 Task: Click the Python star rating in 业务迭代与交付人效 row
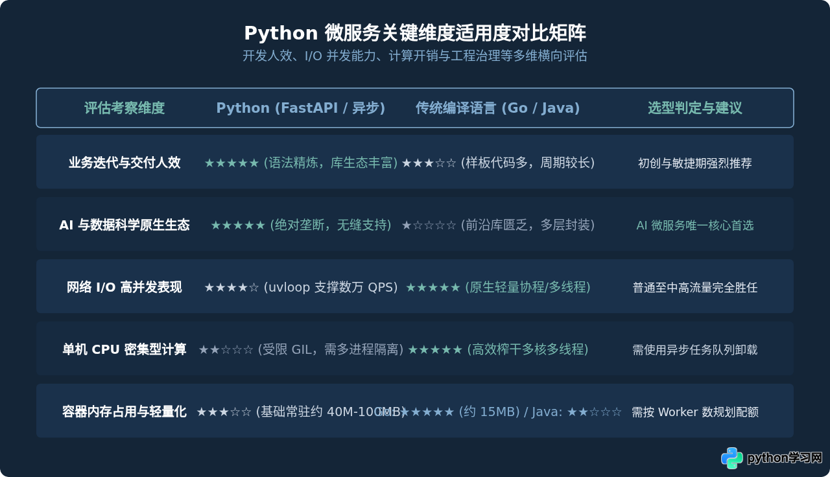pos(231,163)
